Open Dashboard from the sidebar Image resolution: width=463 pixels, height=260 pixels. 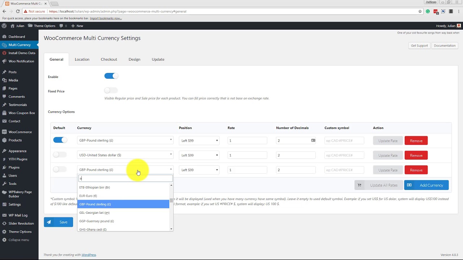point(17,36)
